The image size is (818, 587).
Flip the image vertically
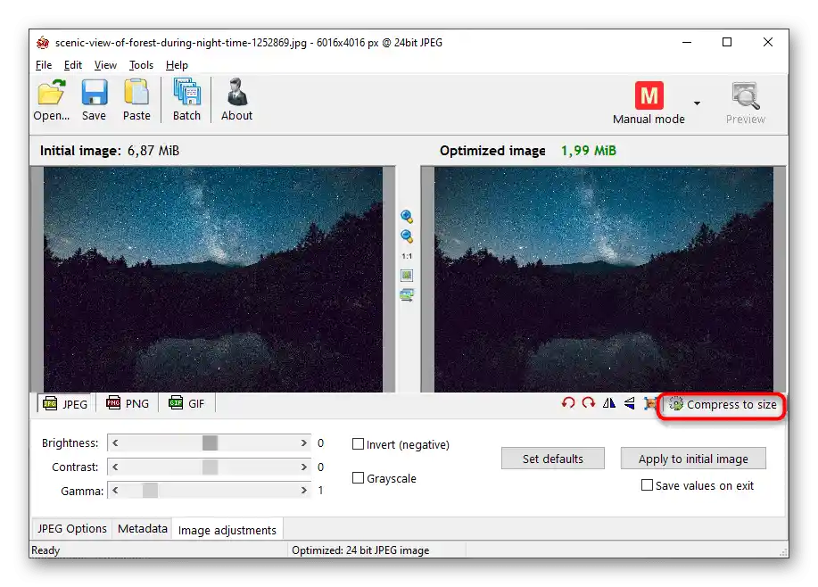(x=630, y=403)
